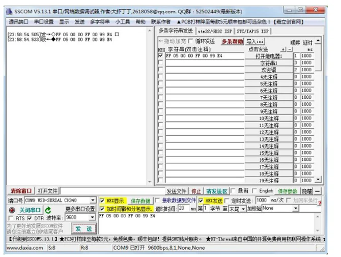Toggle the English language checkbox
Screen dimensions: 341x257
coord(254,191)
